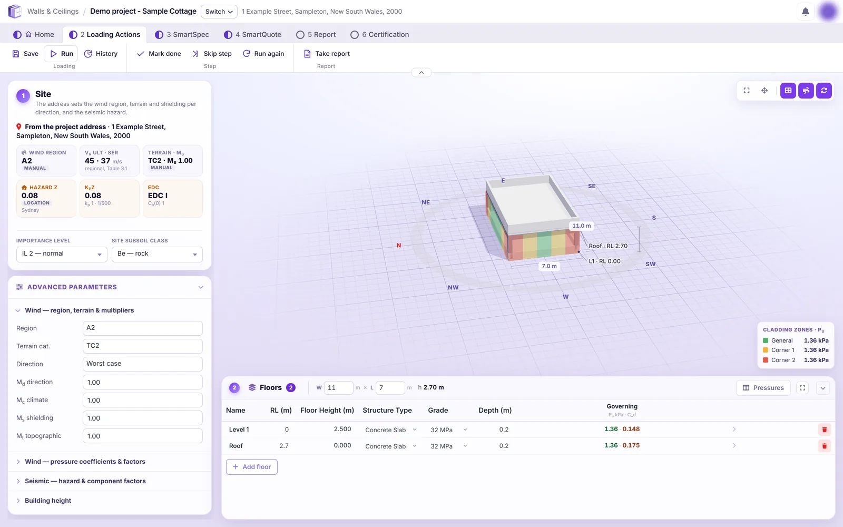
Task: Click the EDC I card
Action: pos(173,199)
